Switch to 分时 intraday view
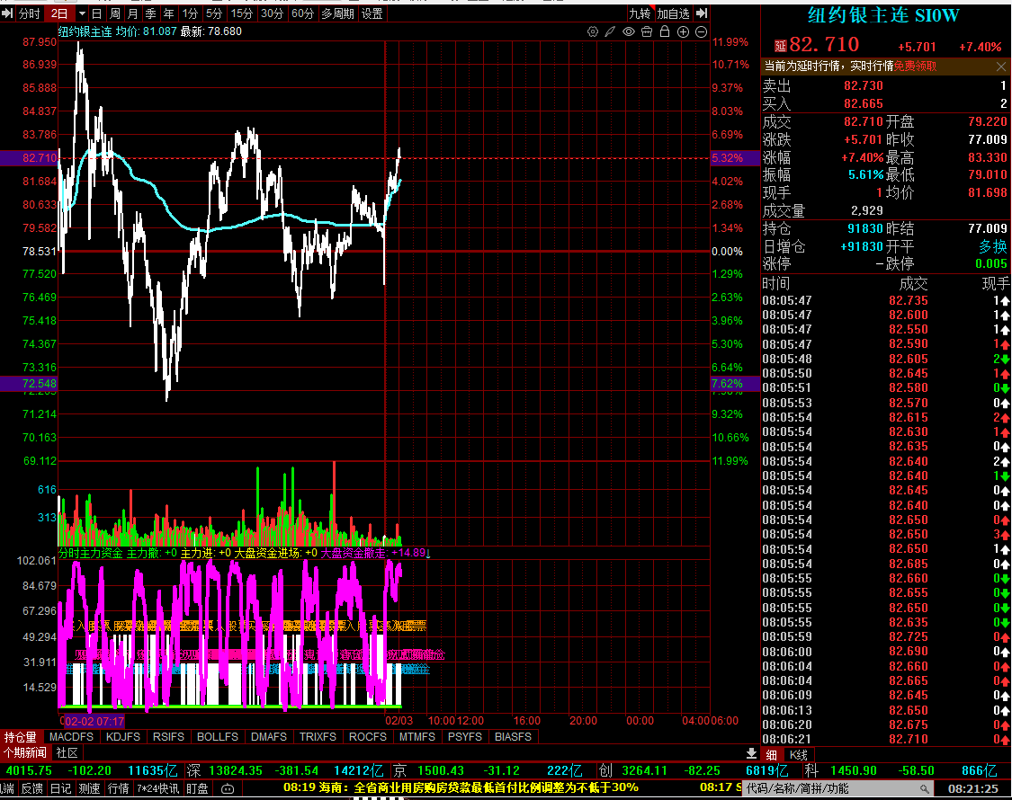This screenshot has width=1012, height=800. [30, 13]
